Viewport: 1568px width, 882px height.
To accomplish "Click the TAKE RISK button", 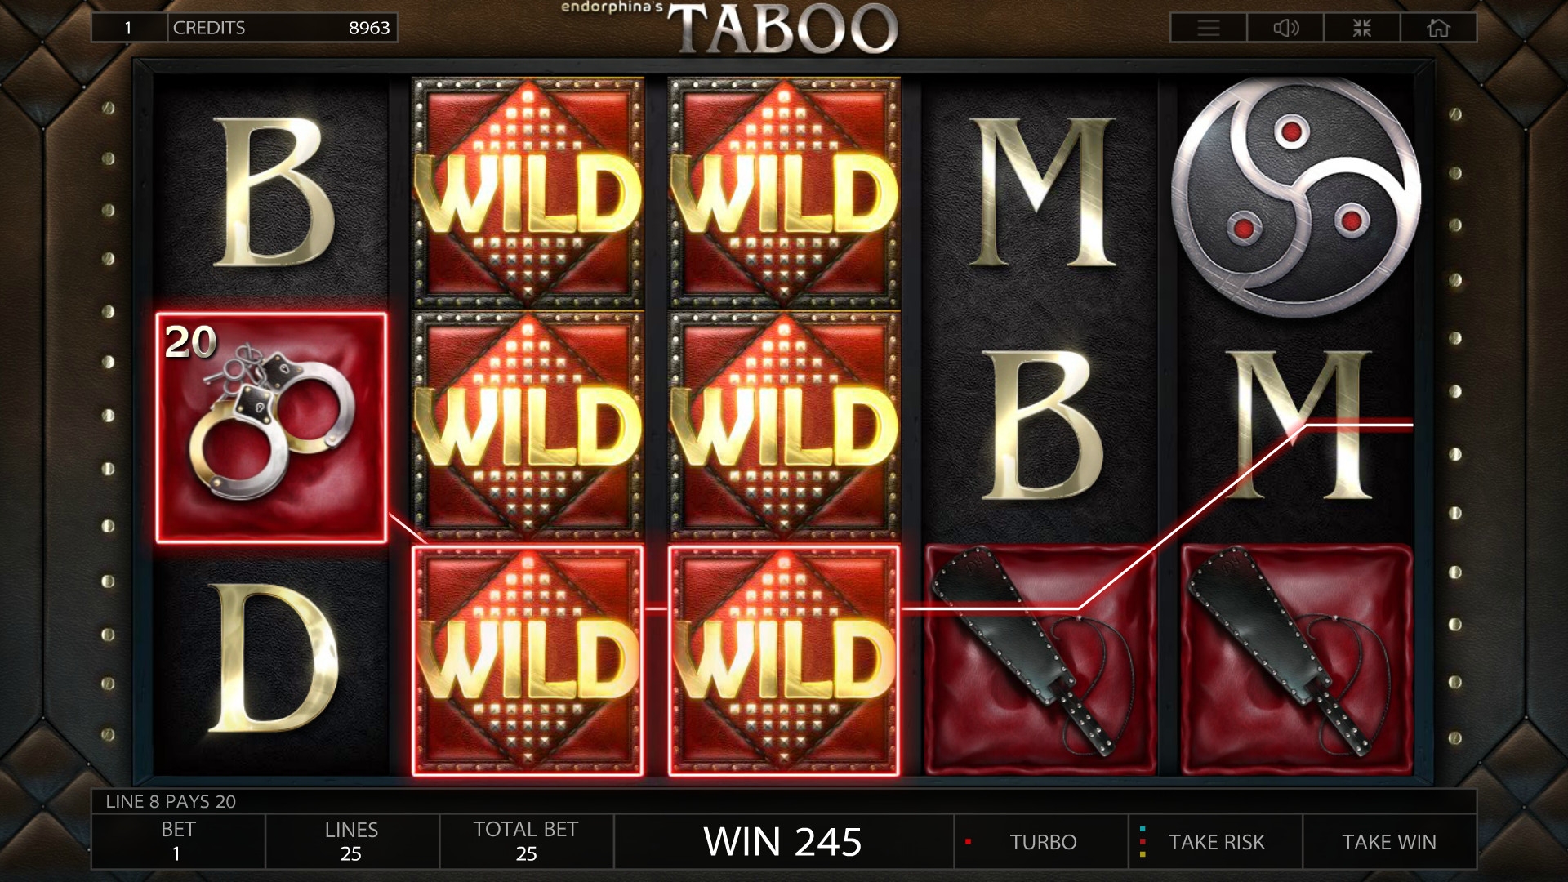I will [1216, 842].
